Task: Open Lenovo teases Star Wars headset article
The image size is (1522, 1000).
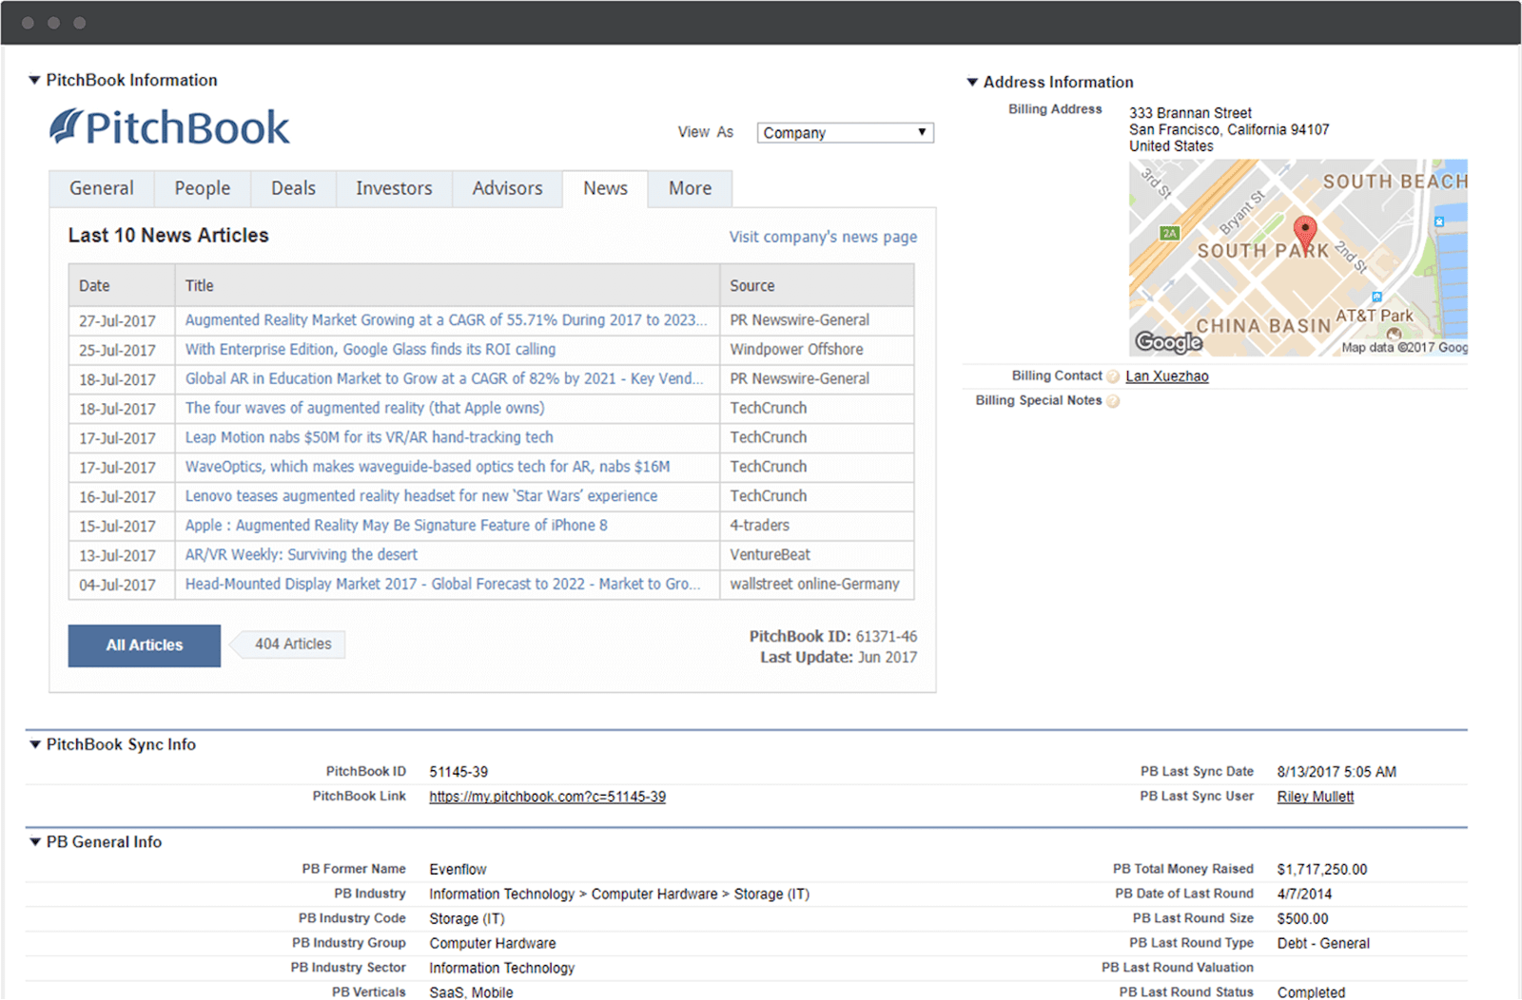Action: (x=421, y=496)
